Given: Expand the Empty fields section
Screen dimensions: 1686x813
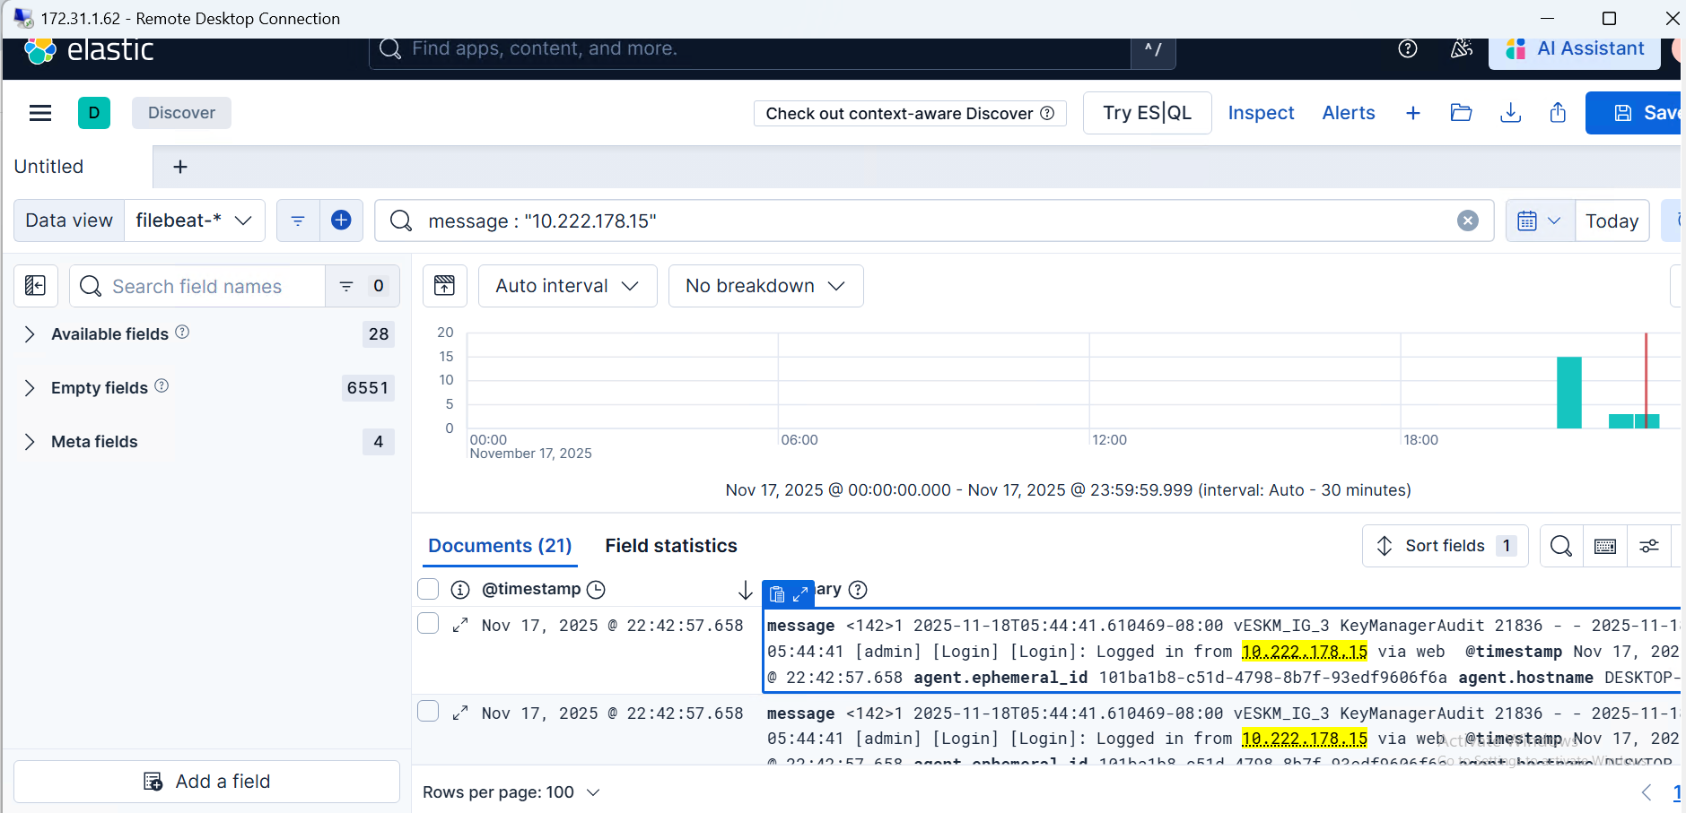Looking at the screenshot, I should point(30,388).
